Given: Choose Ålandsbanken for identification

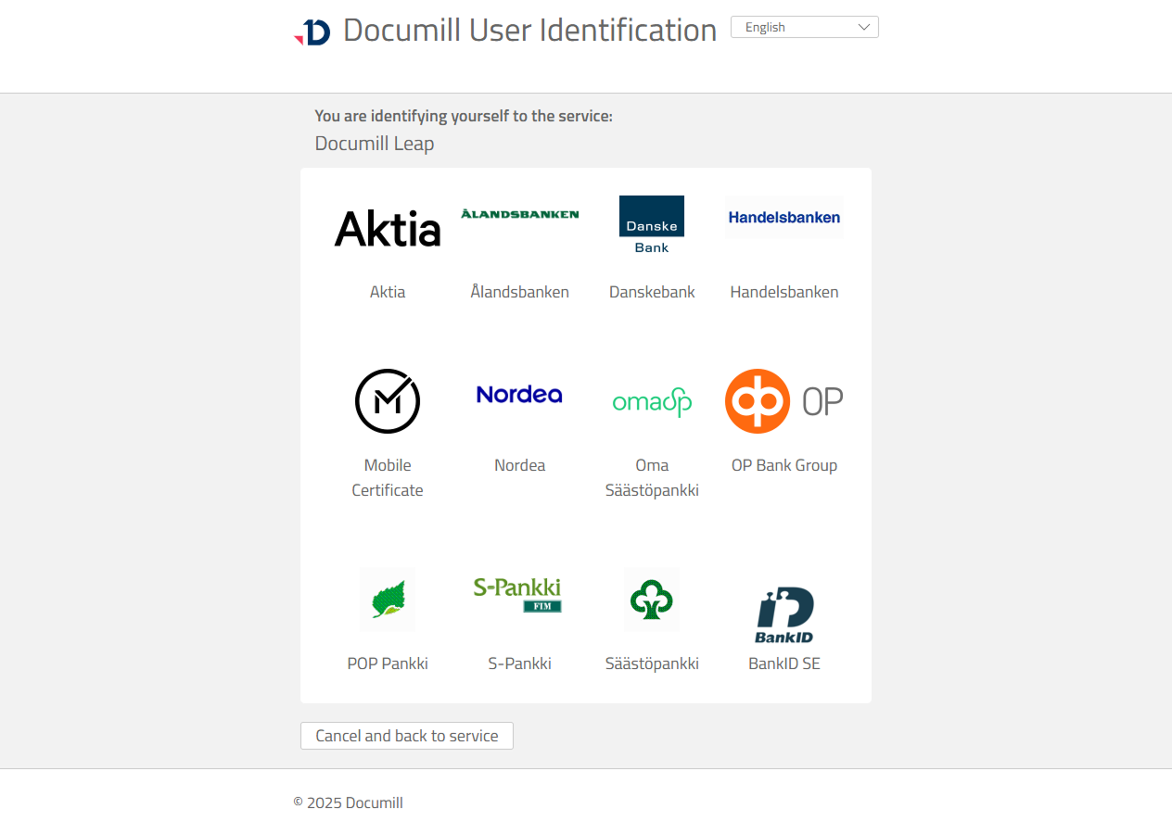Looking at the screenshot, I should pyautogui.click(x=519, y=213).
